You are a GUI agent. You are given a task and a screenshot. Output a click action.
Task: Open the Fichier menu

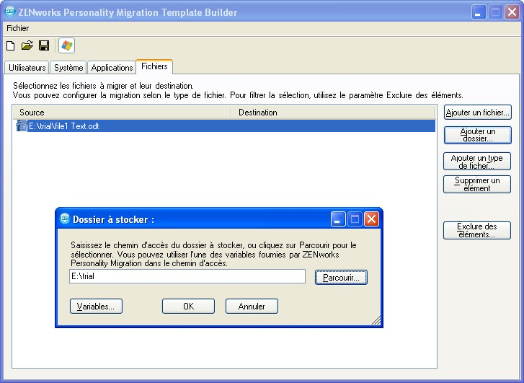(18, 28)
